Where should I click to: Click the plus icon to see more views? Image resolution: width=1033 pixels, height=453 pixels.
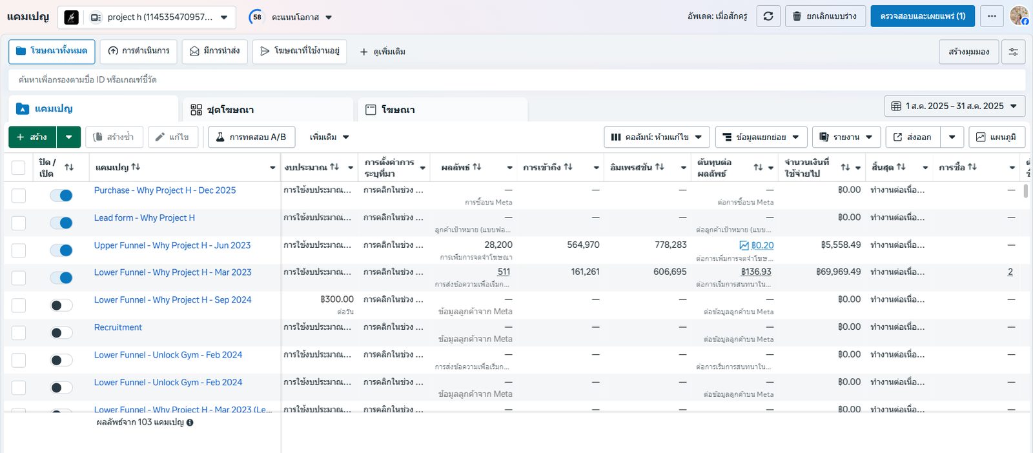tap(364, 52)
